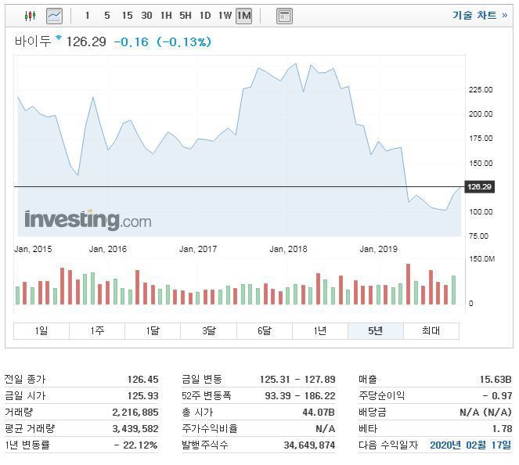Click the 바이두 stock name title
Image resolution: width=519 pixels, height=465 pixels.
point(33,41)
